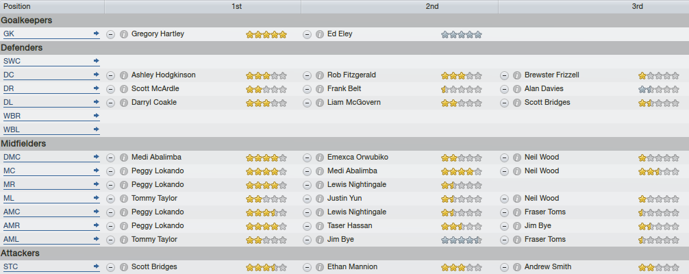Select the DMC position label

[x=12, y=157]
